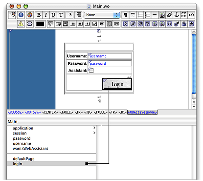203x181 pixels.
Task: Click the chain link hyperlink icon
Action: click(169, 15)
